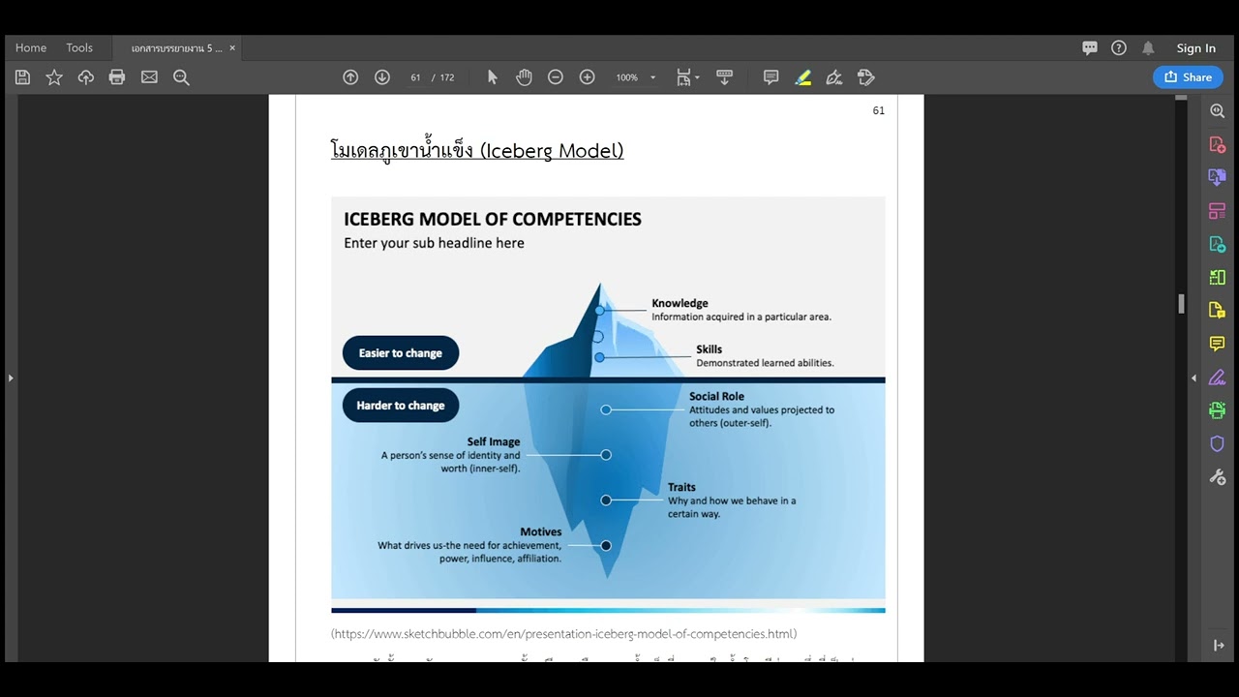Send the file by email using the envelope icon
This screenshot has height=697, width=1239.
(x=149, y=77)
